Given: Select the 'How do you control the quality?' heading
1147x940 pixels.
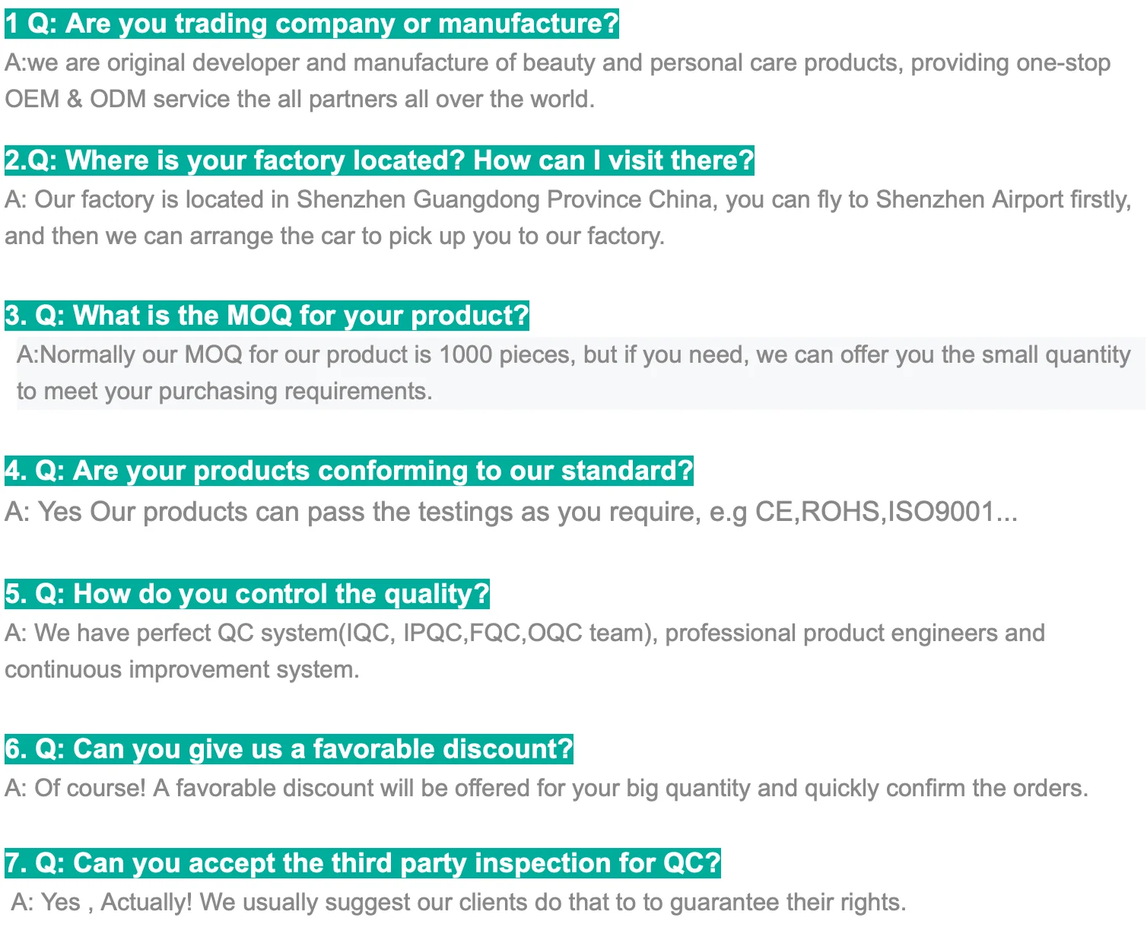Looking at the screenshot, I should [247, 594].
